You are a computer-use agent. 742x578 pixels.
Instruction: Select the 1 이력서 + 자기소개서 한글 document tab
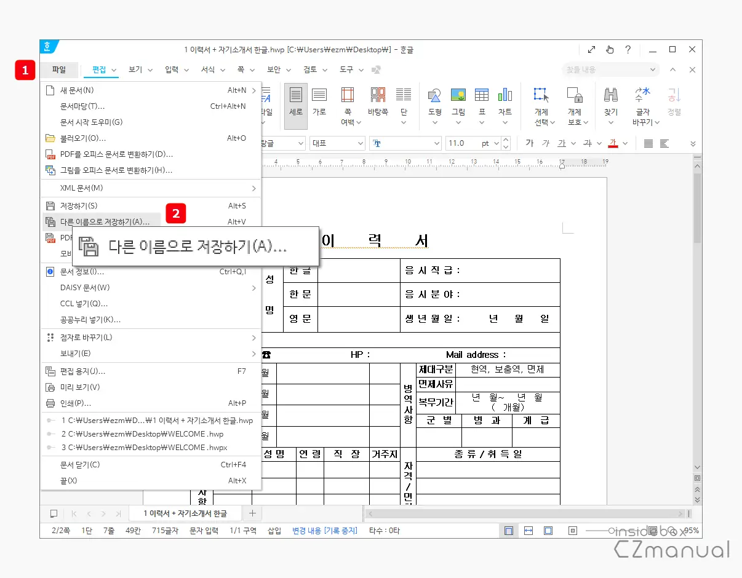[185, 513]
